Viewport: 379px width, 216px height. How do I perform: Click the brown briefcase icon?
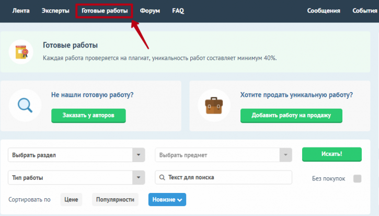[x=214, y=106]
